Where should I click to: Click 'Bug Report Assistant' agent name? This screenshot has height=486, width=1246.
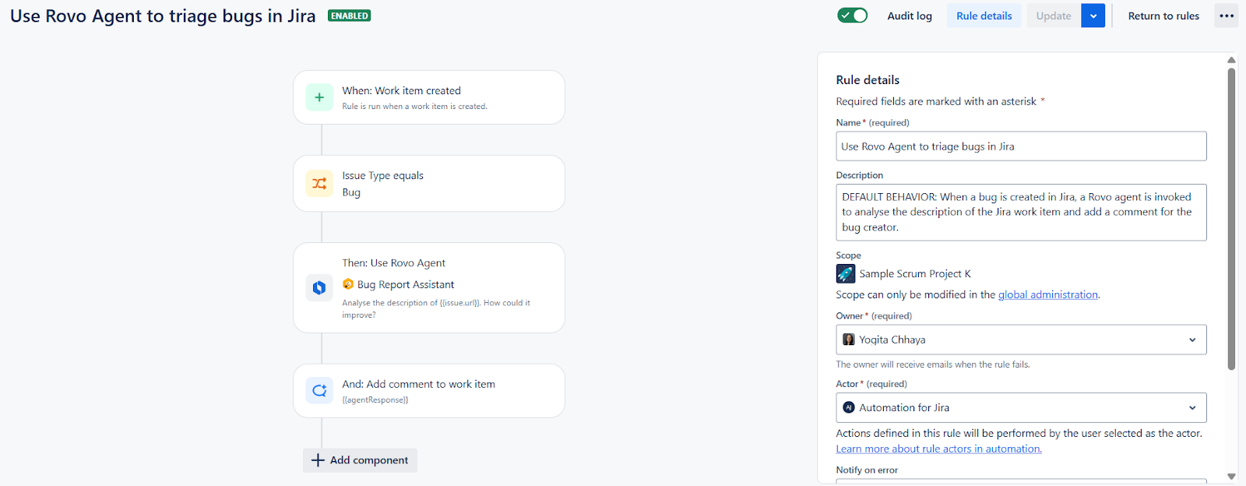coord(406,284)
